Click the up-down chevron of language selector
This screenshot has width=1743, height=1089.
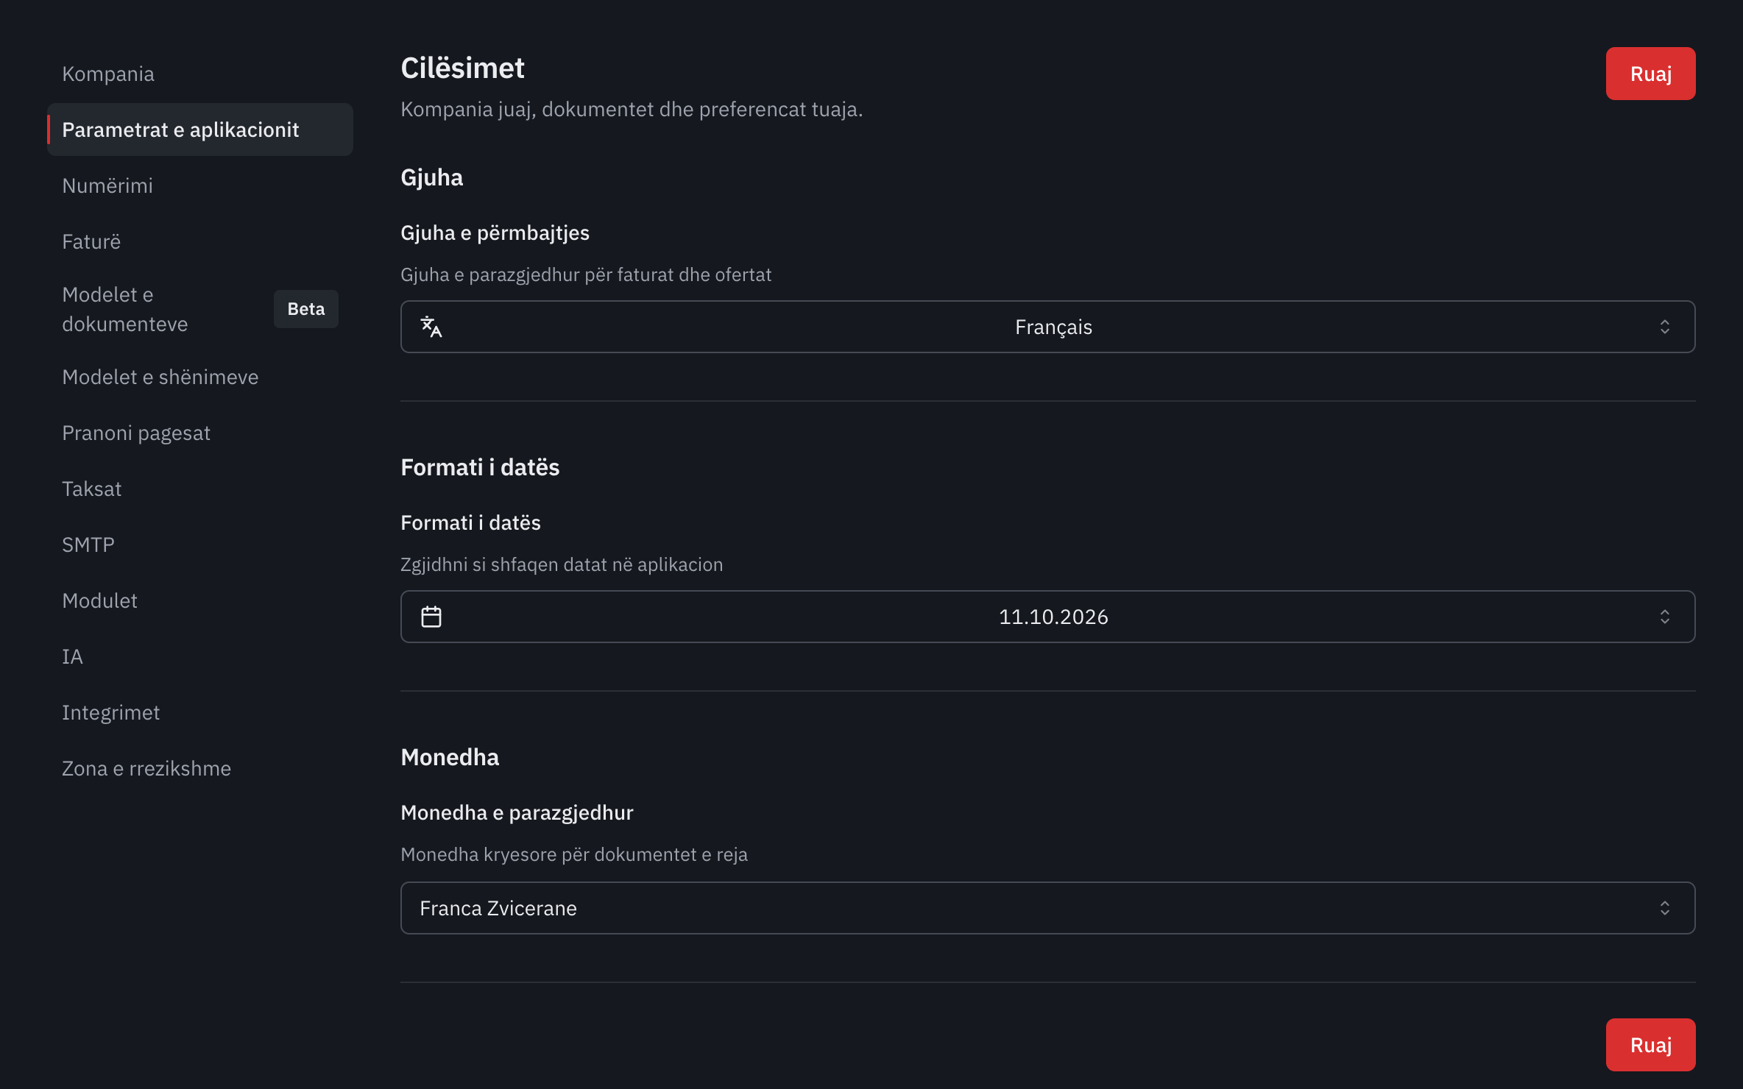(1665, 327)
